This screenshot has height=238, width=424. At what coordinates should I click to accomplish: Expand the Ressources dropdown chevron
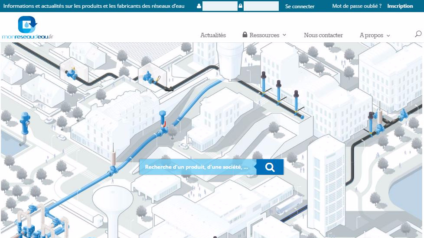pyautogui.click(x=284, y=35)
